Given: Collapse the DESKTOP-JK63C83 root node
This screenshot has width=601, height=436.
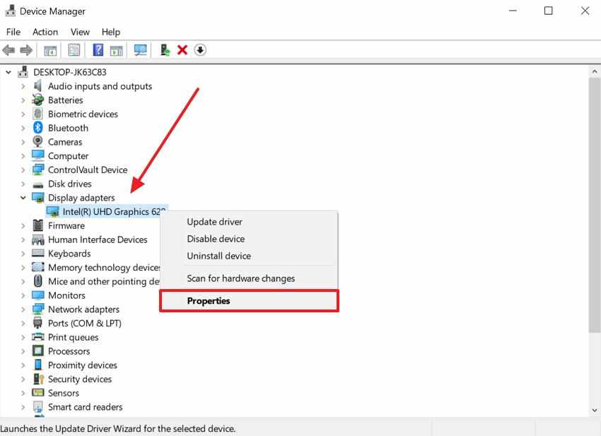Looking at the screenshot, I should [8, 72].
